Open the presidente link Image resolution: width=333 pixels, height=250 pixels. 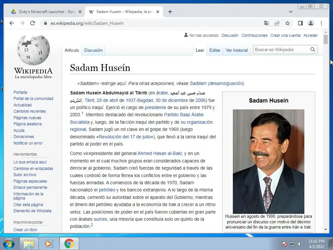(x=155, y=107)
